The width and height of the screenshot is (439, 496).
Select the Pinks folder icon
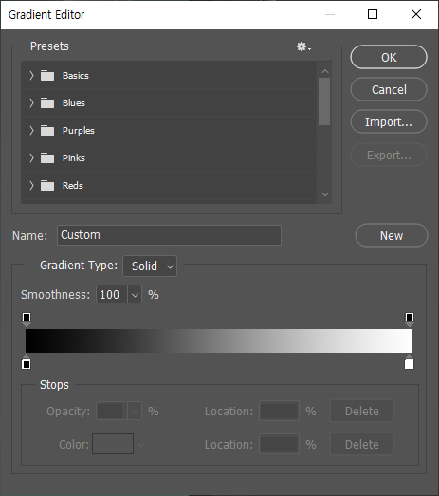click(x=47, y=158)
